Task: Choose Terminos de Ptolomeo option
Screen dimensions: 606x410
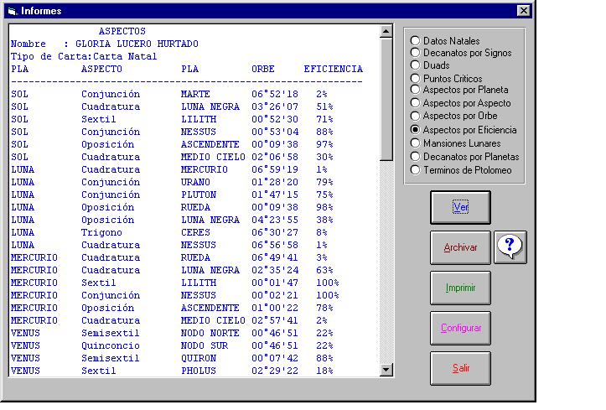Action: (415, 170)
